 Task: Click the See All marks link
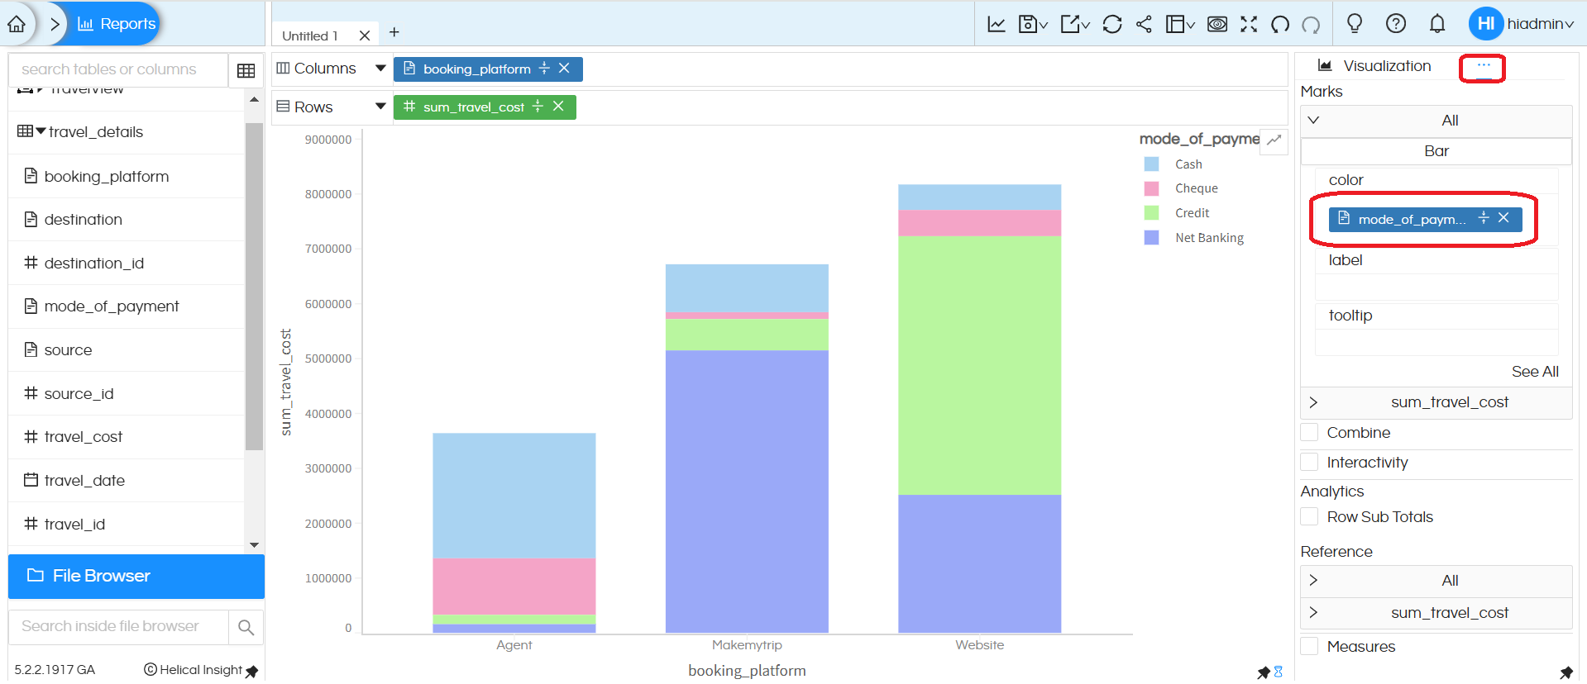pyautogui.click(x=1535, y=372)
